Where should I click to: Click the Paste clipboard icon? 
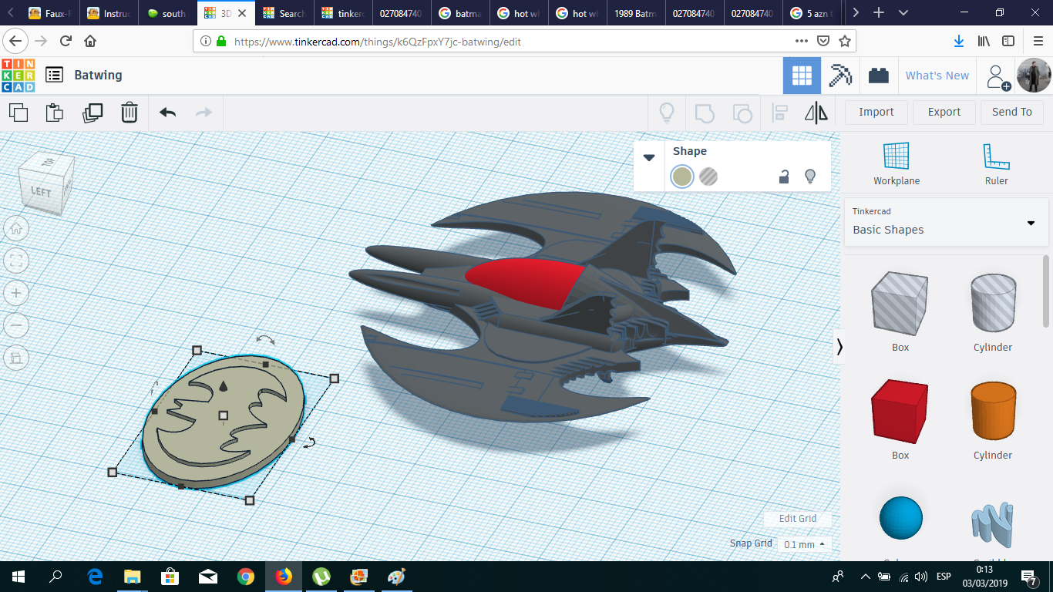[55, 113]
